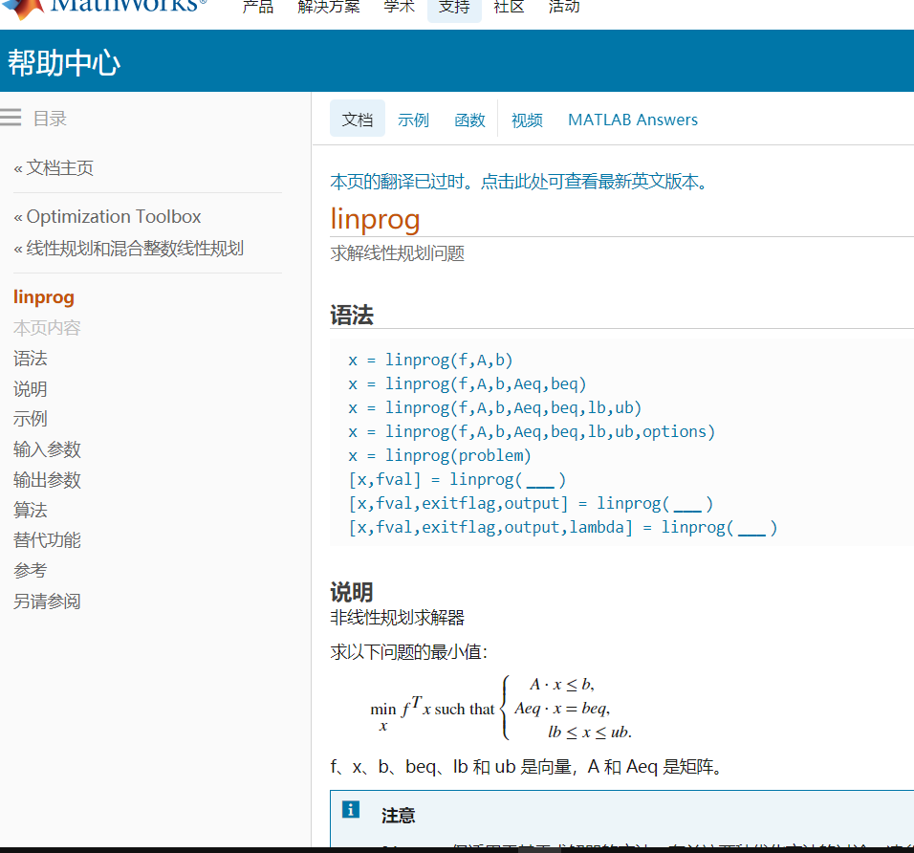Jump to 语法 section in sidebar
914x853 pixels.
(x=30, y=358)
